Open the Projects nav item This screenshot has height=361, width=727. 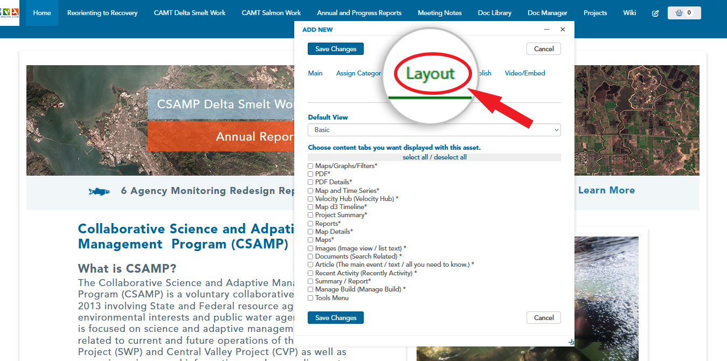point(596,13)
